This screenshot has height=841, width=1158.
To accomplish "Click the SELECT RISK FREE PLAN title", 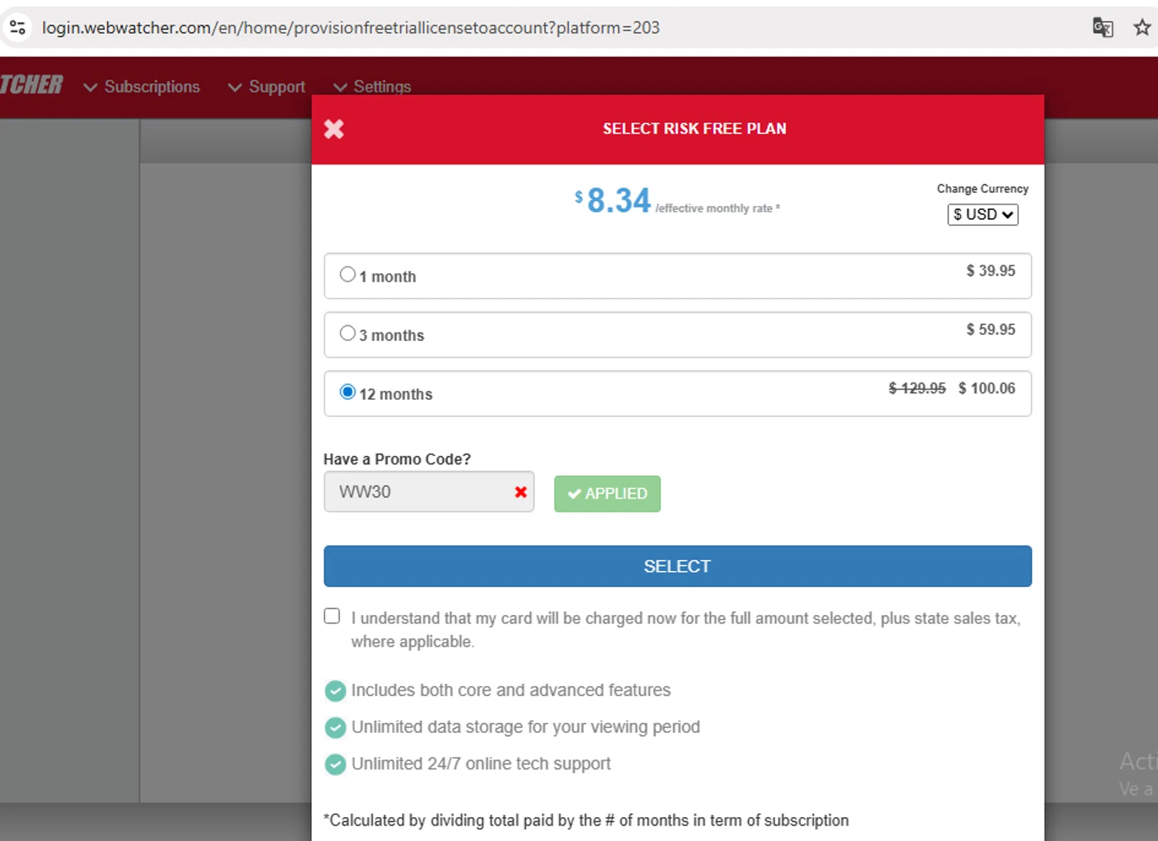I will tap(694, 129).
